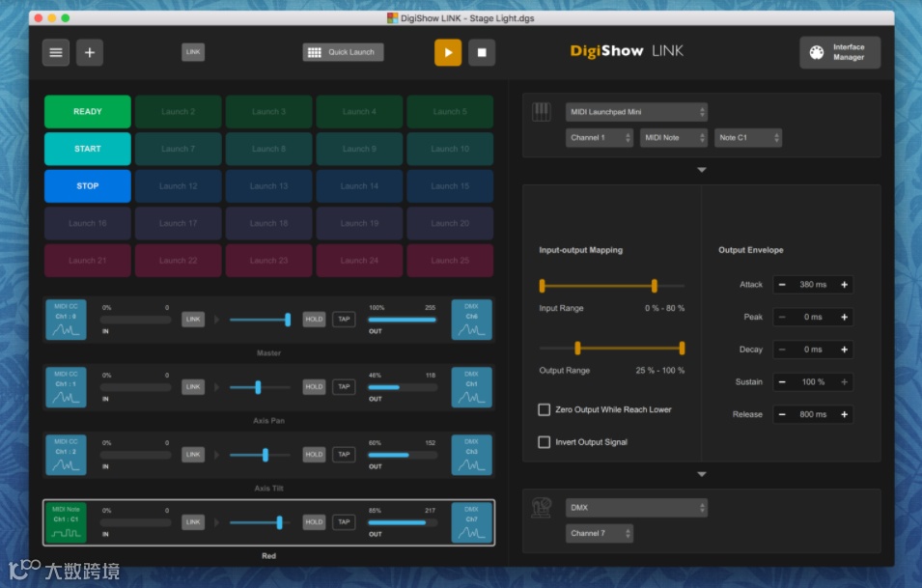Click the Red slot fader handle
Viewport: 922px width, 588px height.
point(279,522)
